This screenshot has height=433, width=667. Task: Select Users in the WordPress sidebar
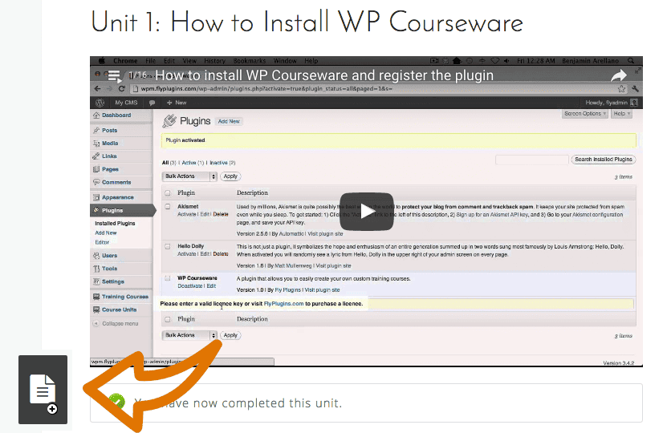[109, 255]
